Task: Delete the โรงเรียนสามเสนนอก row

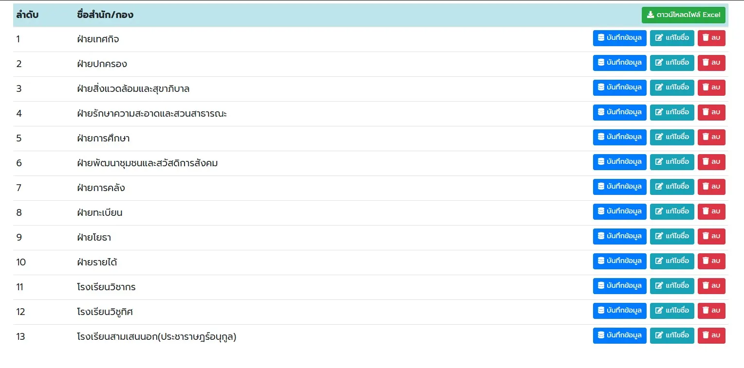Action: 711,335
